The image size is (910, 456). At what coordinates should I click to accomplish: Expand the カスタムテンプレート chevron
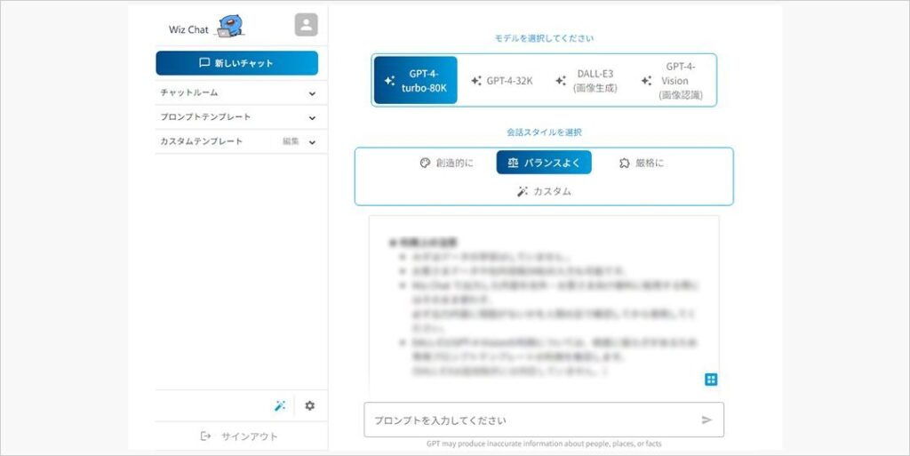[312, 141]
